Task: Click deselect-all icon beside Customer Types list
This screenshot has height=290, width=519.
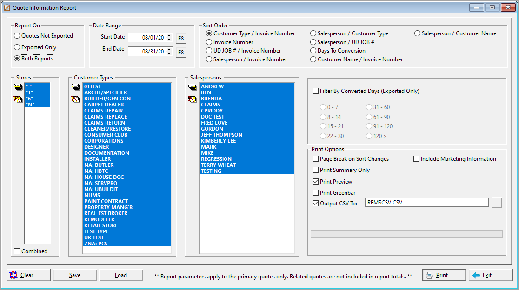Action: point(76,99)
